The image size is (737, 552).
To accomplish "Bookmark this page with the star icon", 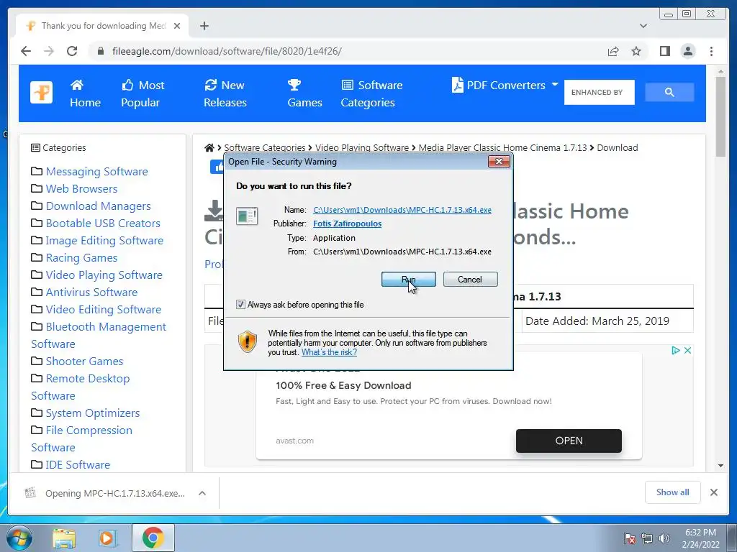I will [x=636, y=51].
